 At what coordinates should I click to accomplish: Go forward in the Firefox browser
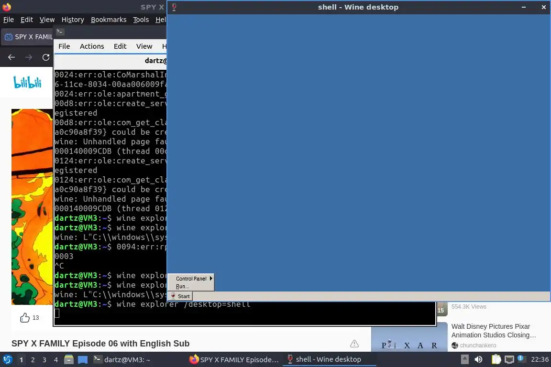pos(29,57)
